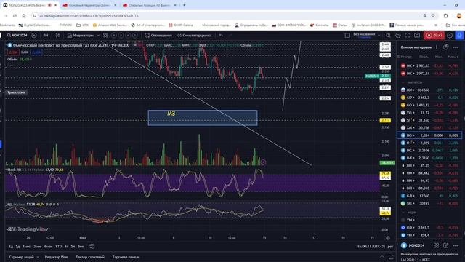Viewport: 465px width, 262px height.
Task: Select the yellow М3 zone label
Action: 171,114
